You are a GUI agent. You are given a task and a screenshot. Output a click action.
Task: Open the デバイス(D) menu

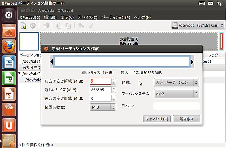(x=87, y=17)
